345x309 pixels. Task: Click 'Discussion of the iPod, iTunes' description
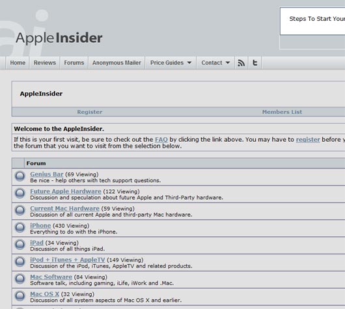(111, 266)
